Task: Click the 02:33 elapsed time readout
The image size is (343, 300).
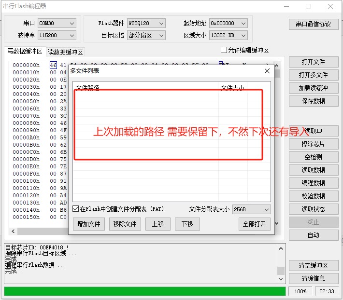Action: [x=327, y=291]
